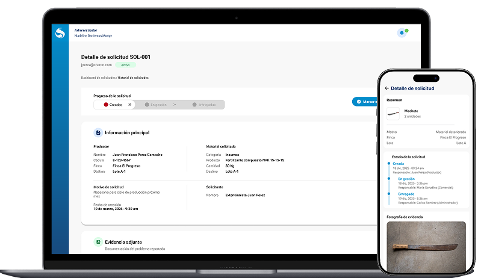Tap the En gestión status on the phone timeline
Image resolution: width=478 pixels, height=278 pixels.
(x=406, y=179)
